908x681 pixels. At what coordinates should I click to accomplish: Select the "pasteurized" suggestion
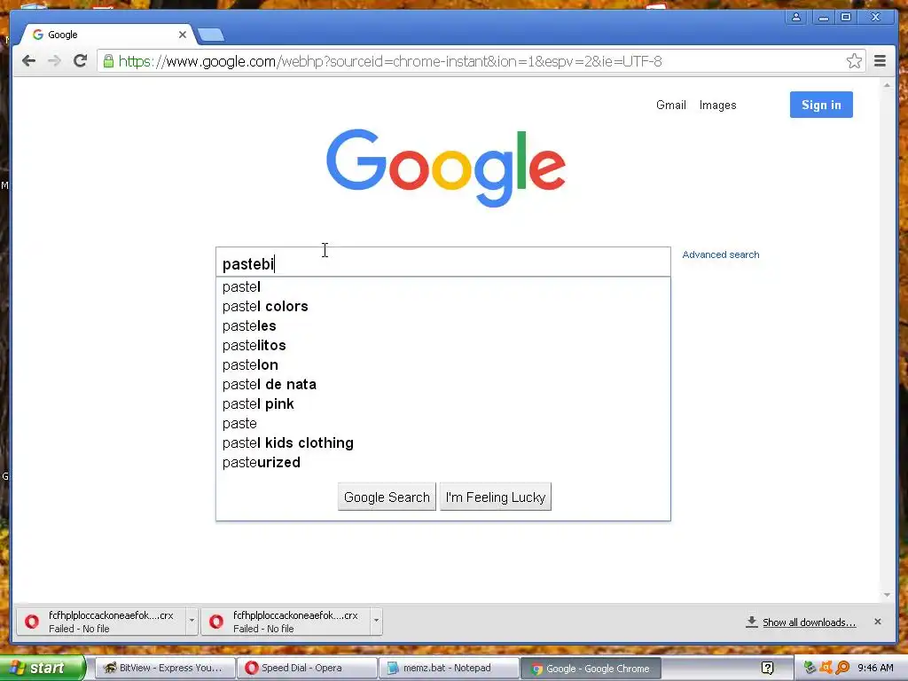click(x=443, y=463)
